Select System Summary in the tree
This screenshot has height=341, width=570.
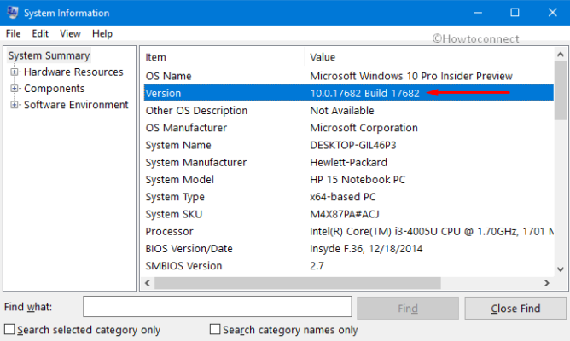click(x=49, y=55)
